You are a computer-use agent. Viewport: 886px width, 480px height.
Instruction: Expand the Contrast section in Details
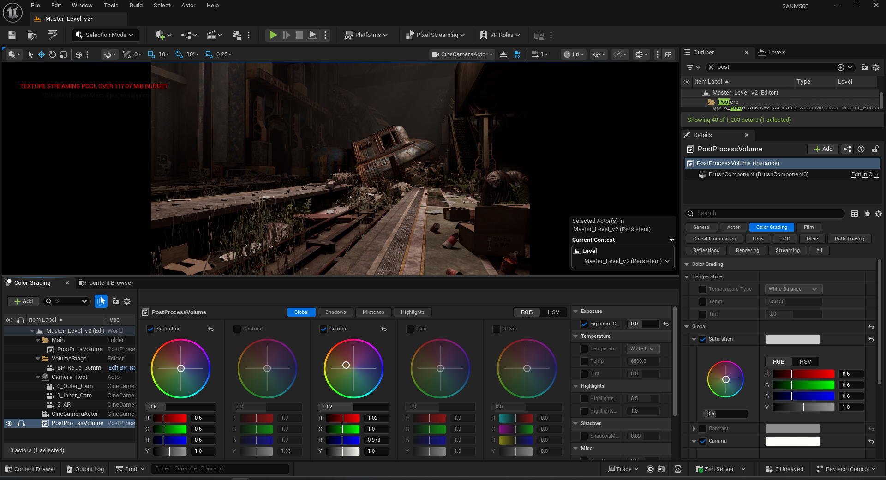(x=694, y=429)
